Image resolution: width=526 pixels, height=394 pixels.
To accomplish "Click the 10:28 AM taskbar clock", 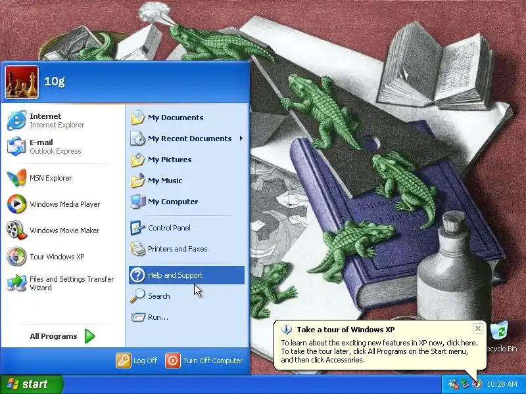I will coord(502,384).
